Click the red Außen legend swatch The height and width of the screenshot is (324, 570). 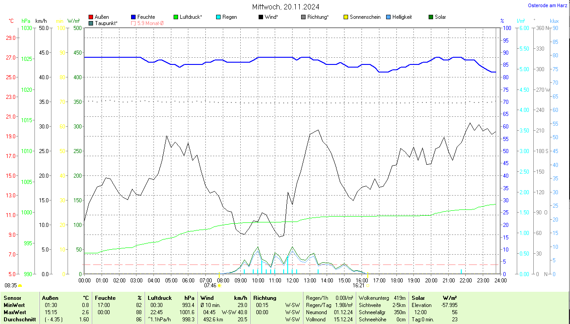click(91, 17)
